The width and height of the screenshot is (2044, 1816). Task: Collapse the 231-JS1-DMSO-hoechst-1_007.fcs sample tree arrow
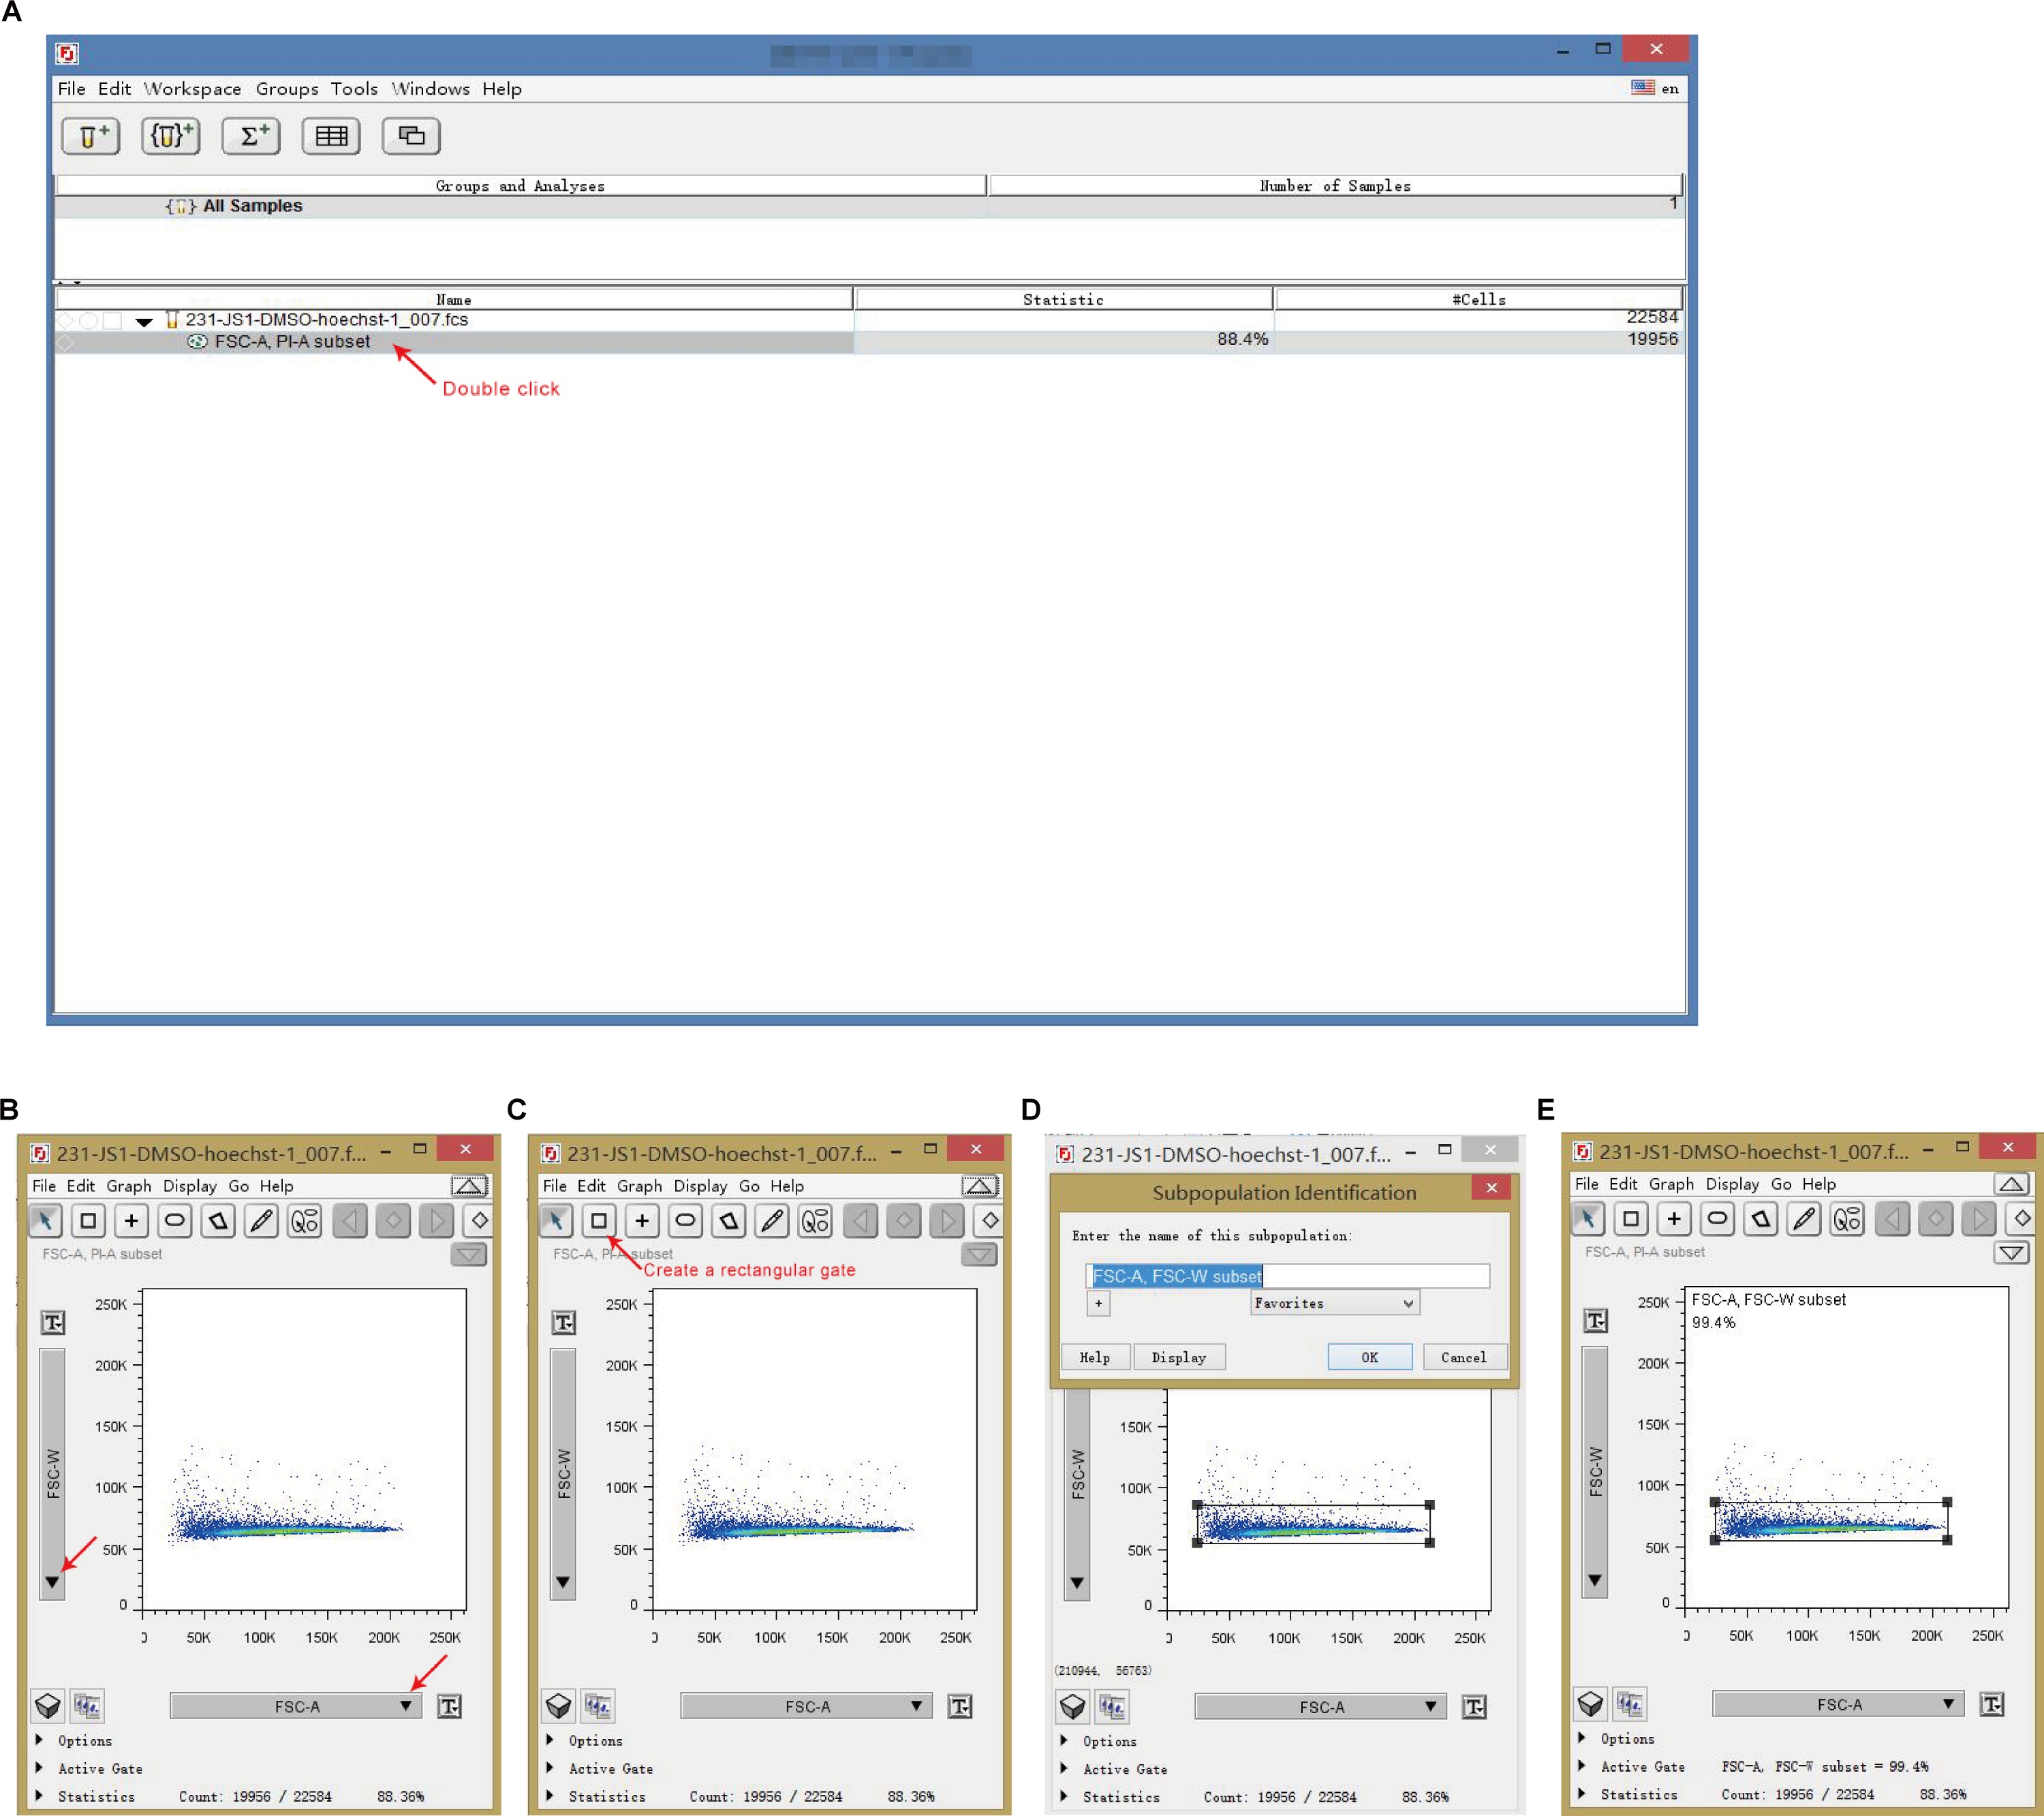click(x=144, y=322)
